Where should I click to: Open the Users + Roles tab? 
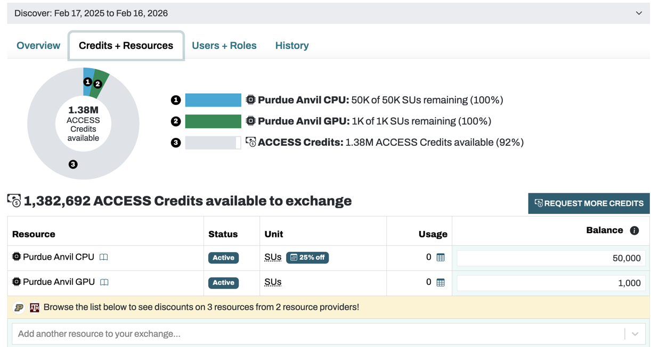pyautogui.click(x=224, y=46)
